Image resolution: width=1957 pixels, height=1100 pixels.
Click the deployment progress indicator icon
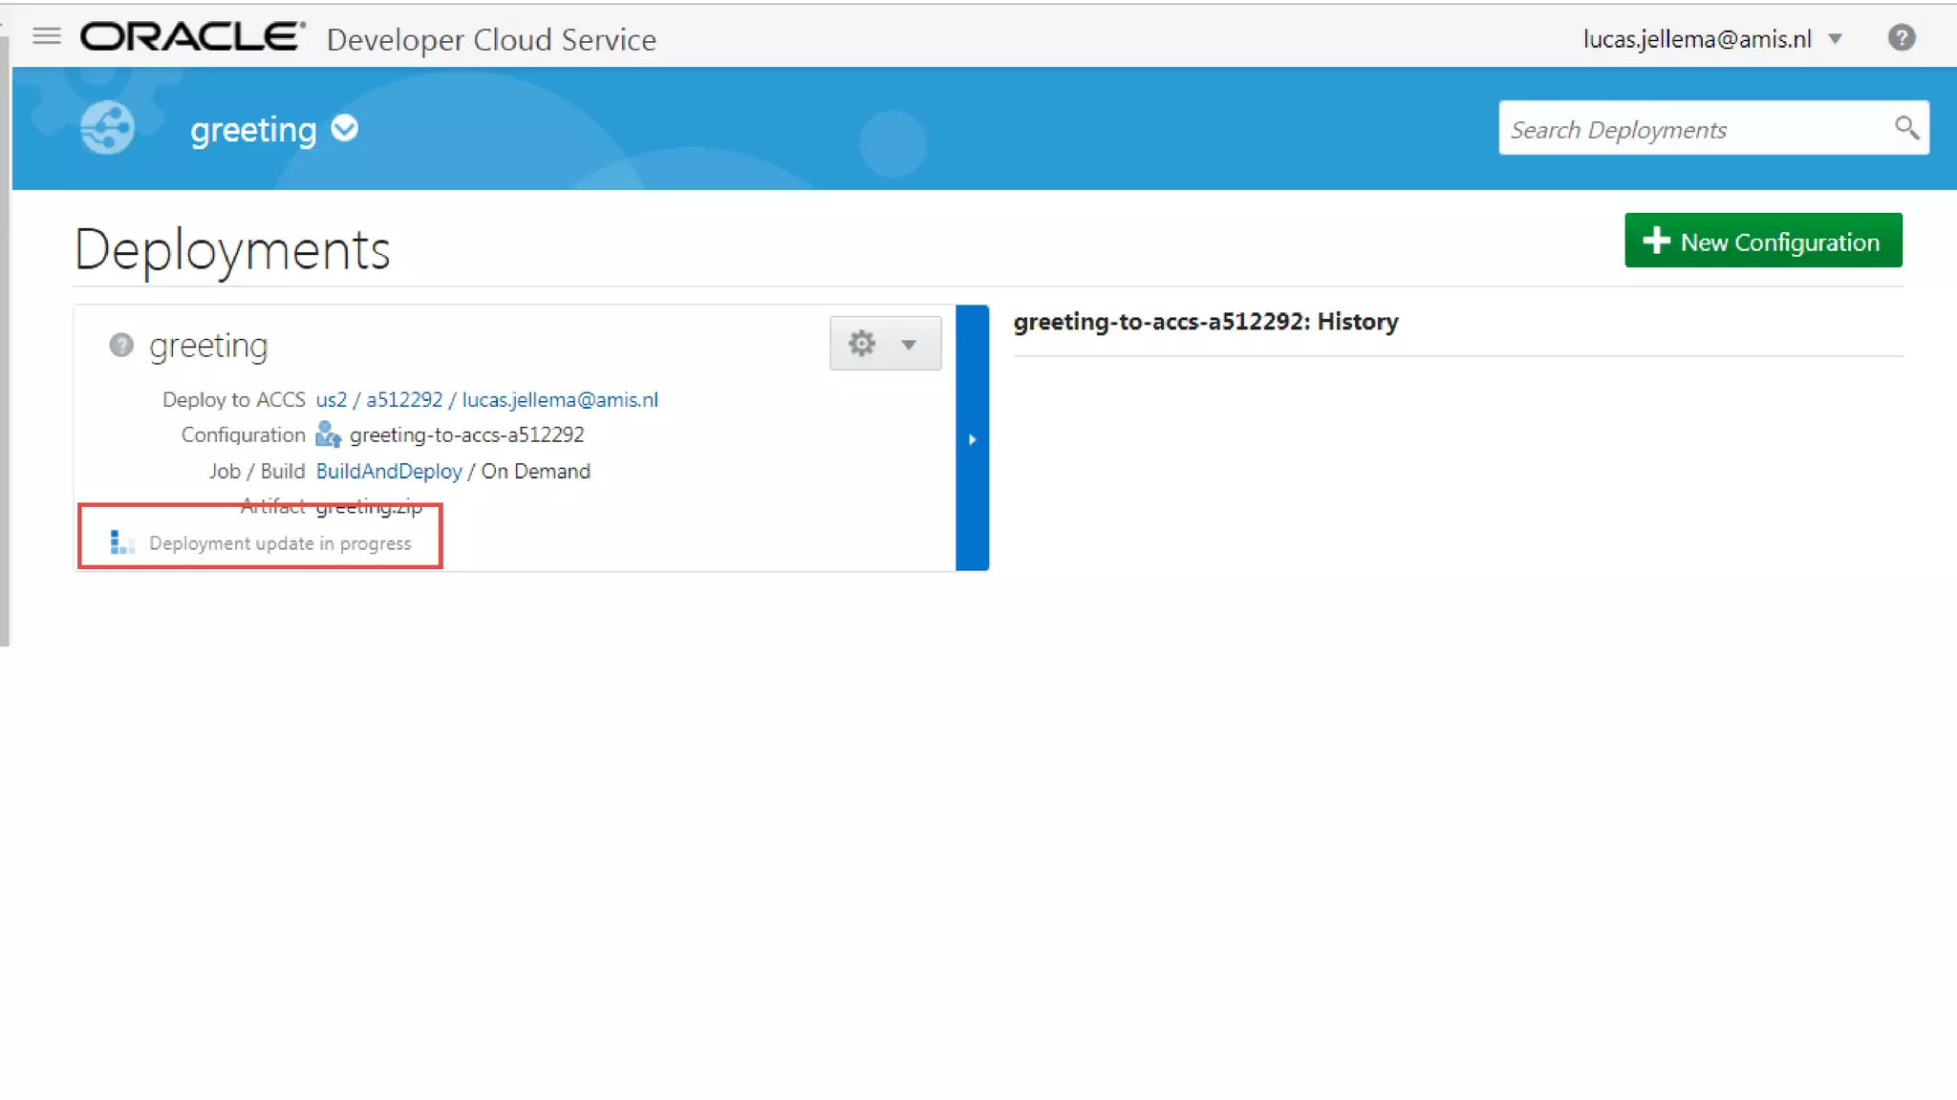(121, 542)
